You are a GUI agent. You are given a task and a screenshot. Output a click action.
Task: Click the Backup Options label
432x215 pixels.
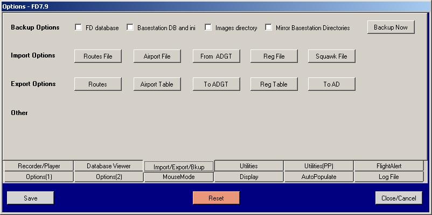click(x=35, y=27)
